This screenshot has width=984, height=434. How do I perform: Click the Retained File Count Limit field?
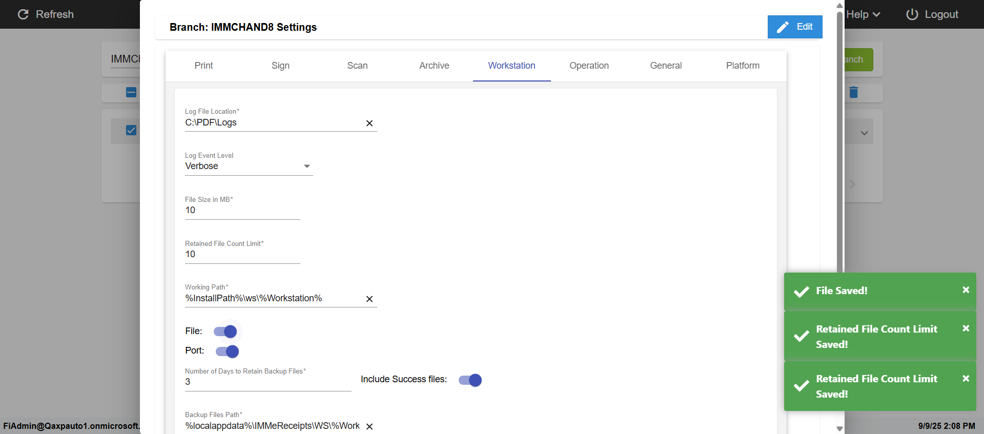coord(242,254)
